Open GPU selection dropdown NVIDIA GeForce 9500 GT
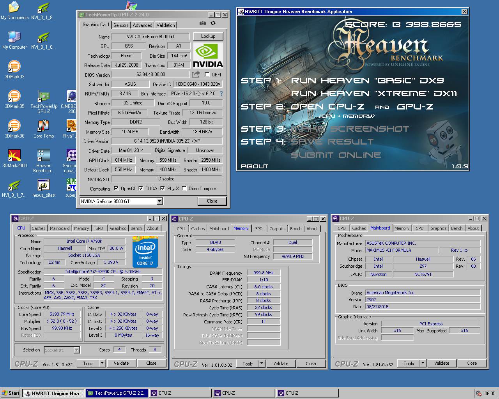 pyautogui.click(x=159, y=201)
